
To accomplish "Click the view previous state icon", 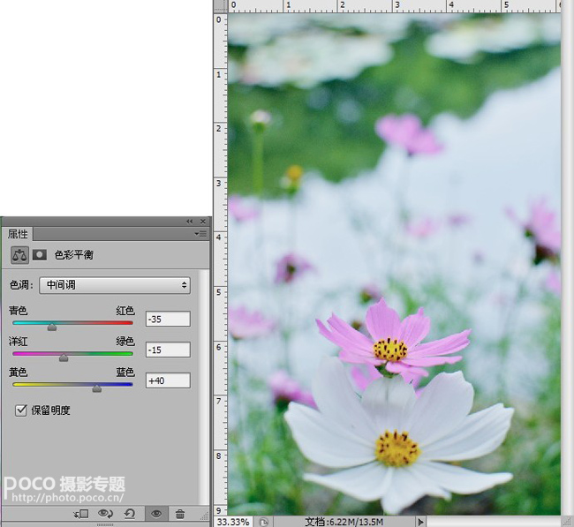I will [105, 514].
